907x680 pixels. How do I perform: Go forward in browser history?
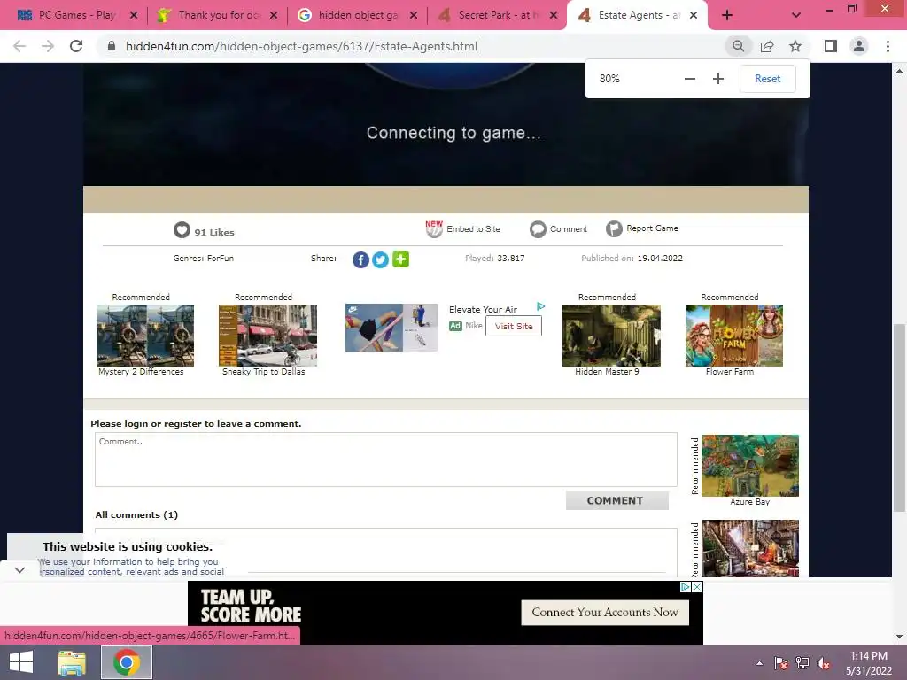[48, 46]
